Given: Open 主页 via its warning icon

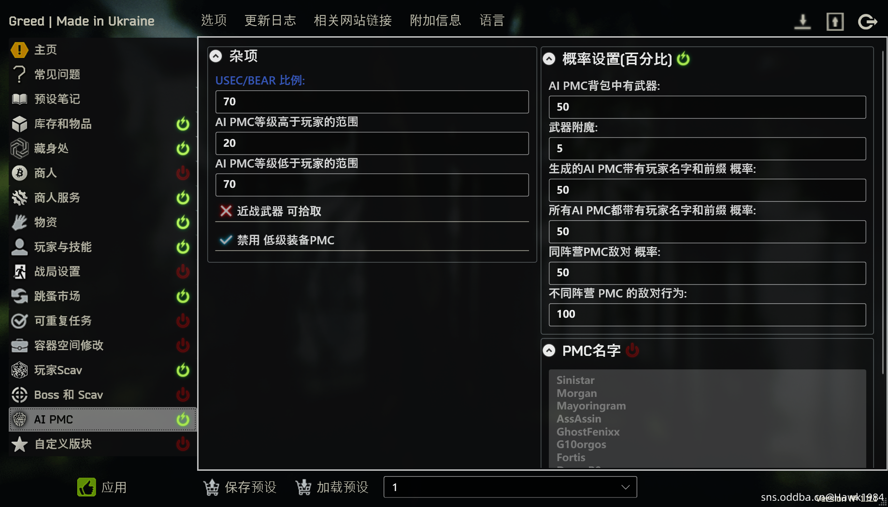Looking at the screenshot, I should [19, 50].
